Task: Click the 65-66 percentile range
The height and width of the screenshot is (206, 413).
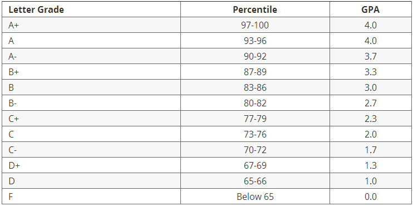Action: (x=255, y=182)
